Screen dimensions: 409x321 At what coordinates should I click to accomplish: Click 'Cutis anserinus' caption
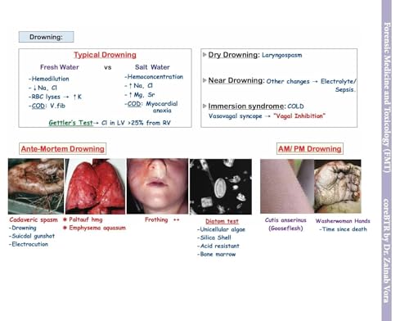point(285,220)
